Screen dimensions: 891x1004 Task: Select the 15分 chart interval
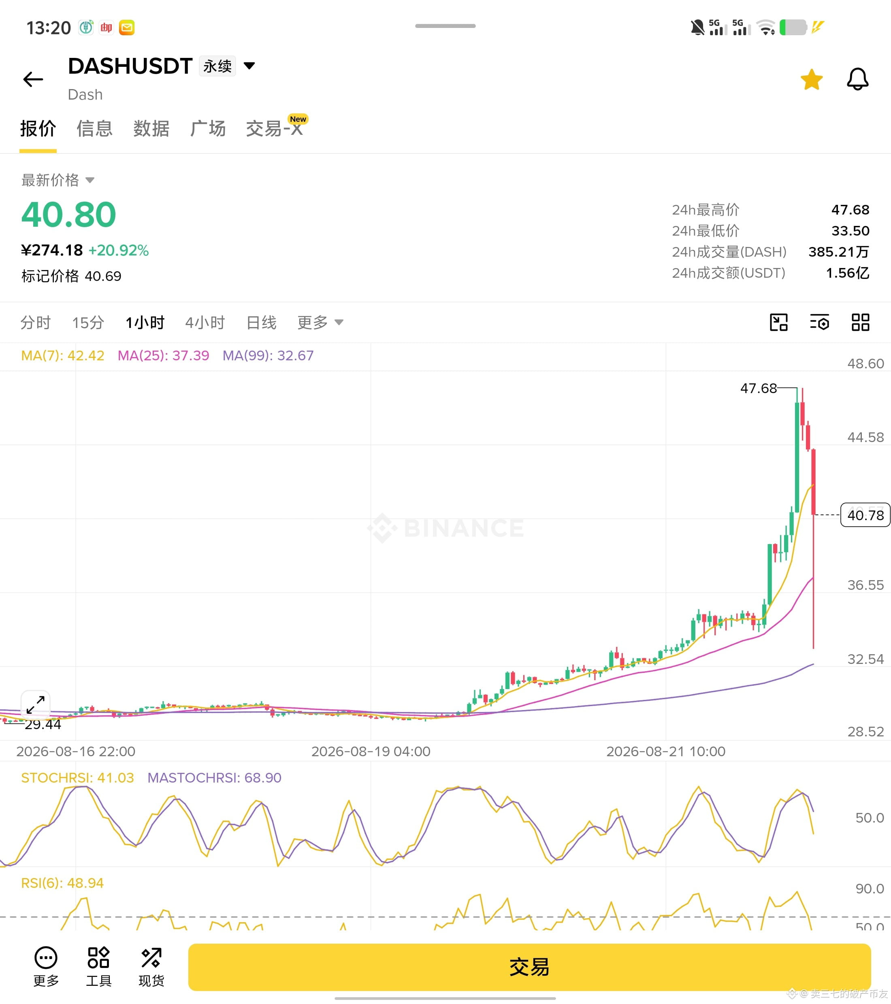(x=88, y=323)
